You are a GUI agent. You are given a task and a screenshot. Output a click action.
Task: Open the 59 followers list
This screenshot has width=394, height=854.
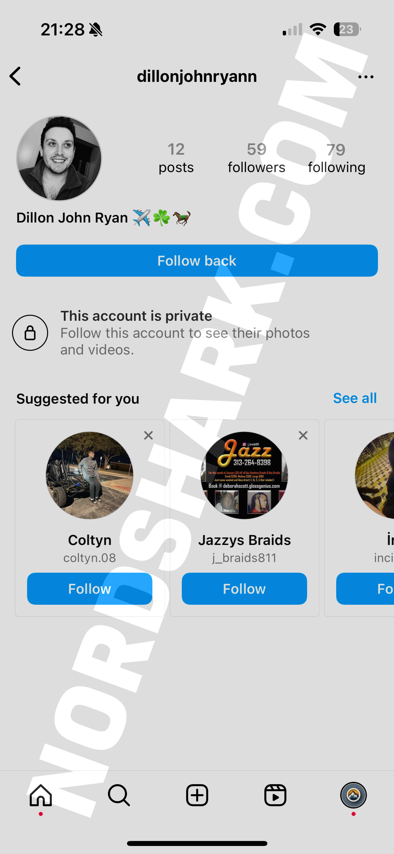coord(256,158)
